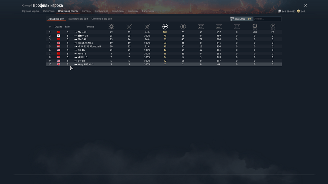Select the Реалистичные бои mode tab
328x184 pixels.
78,19
